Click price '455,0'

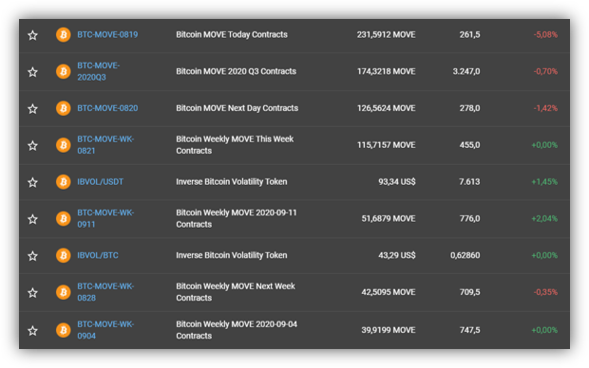469,145
